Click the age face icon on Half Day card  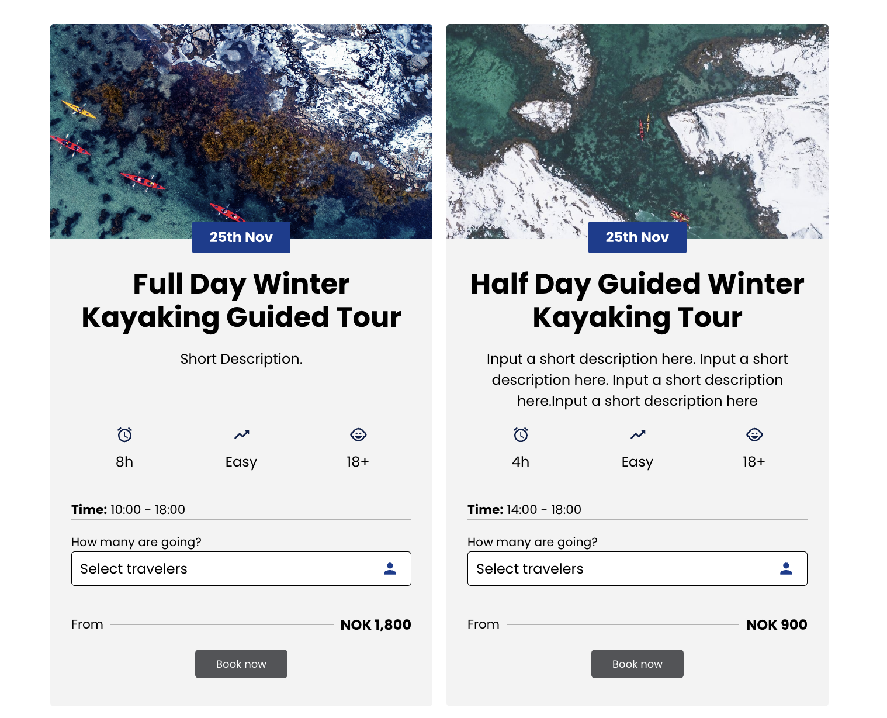tap(754, 434)
